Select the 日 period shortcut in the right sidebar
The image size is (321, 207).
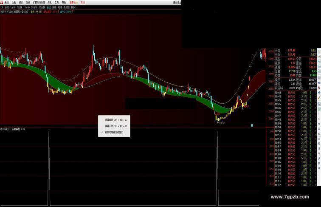[x=319, y=139]
